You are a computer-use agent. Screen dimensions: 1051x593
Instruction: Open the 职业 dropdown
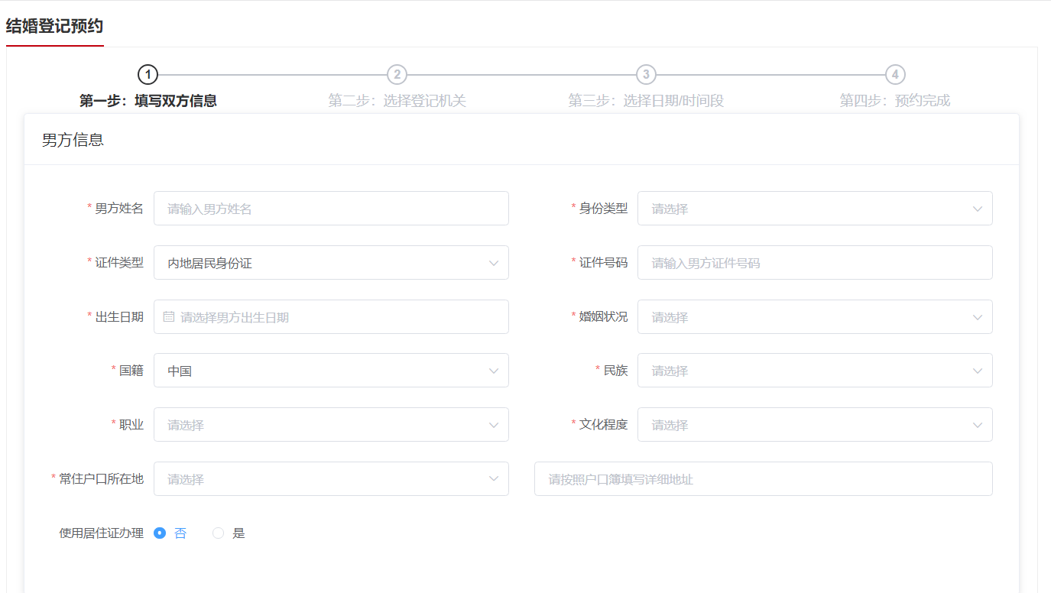point(330,425)
